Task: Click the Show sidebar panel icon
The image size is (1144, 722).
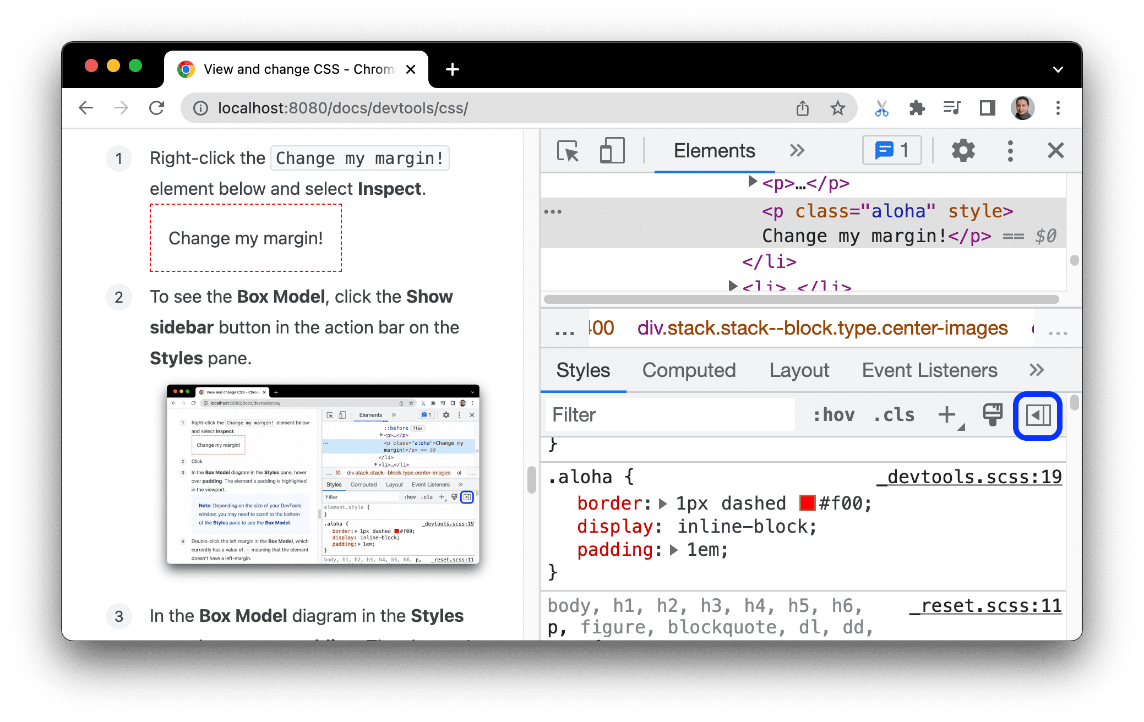Action: [1038, 414]
